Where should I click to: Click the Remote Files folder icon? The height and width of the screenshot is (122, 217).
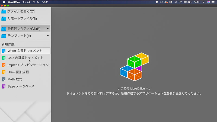(x=4, y=18)
